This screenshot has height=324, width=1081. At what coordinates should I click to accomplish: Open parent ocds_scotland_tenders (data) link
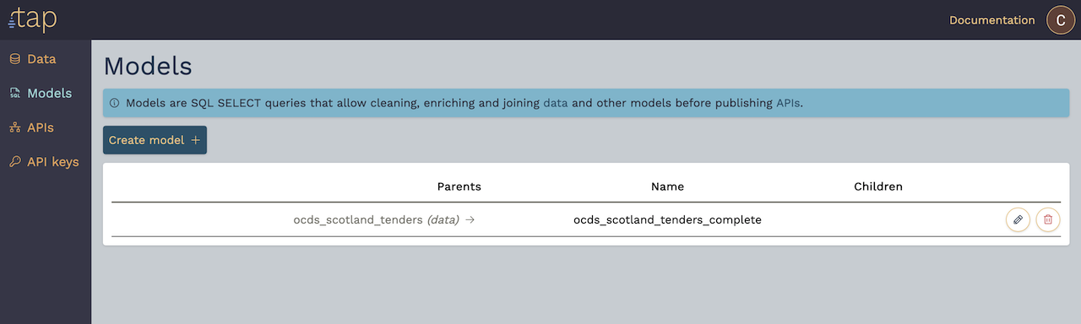(x=376, y=219)
